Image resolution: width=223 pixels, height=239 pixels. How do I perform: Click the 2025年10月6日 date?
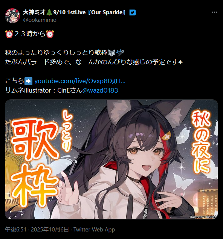coord(50,229)
